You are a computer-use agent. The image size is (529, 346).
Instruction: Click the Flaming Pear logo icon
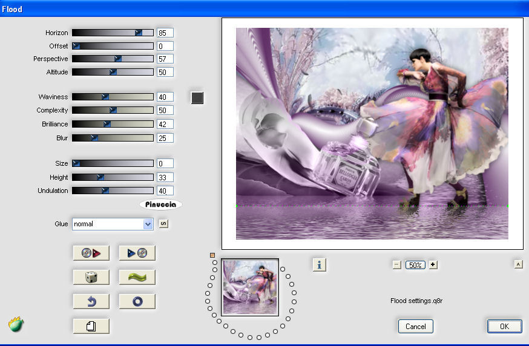click(16, 324)
